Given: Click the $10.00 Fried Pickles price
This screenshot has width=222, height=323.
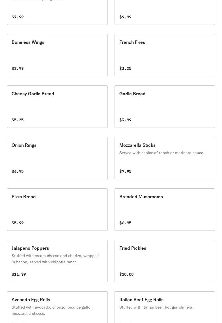Looking at the screenshot, I should [126, 274].
